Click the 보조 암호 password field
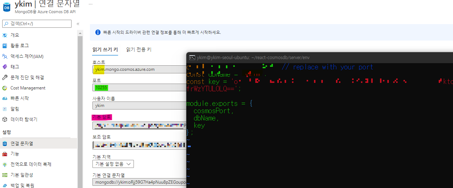The width and height of the screenshot is (453, 188). [x=139, y=145]
